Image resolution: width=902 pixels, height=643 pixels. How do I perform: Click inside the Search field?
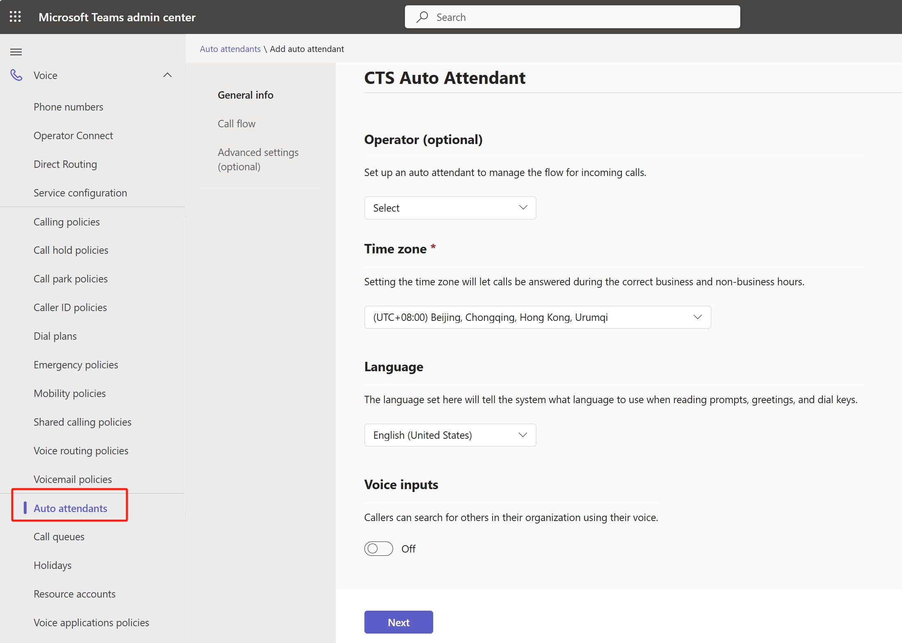(572, 17)
